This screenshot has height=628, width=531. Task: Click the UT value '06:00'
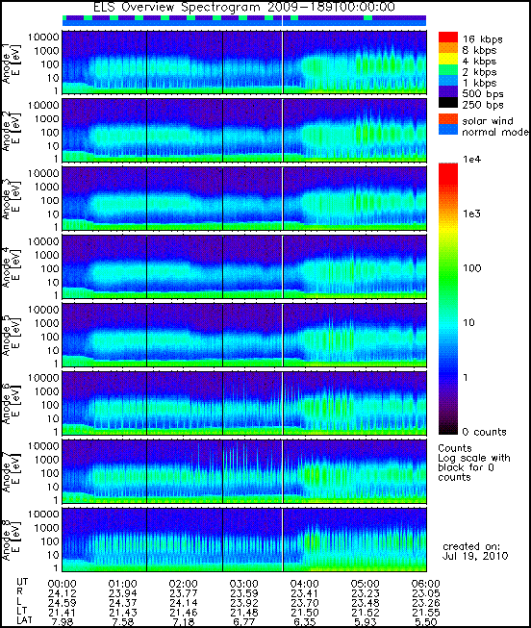425,584
